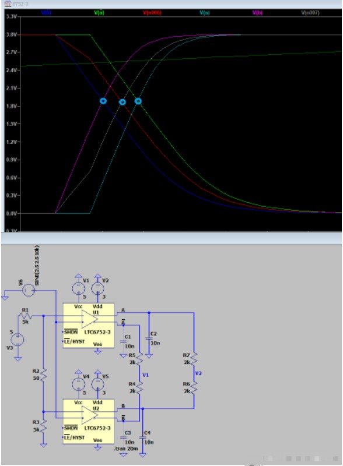The height and width of the screenshot is (466, 343).
Task: Click the R1 5k resistor
Action: tap(26, 316)
